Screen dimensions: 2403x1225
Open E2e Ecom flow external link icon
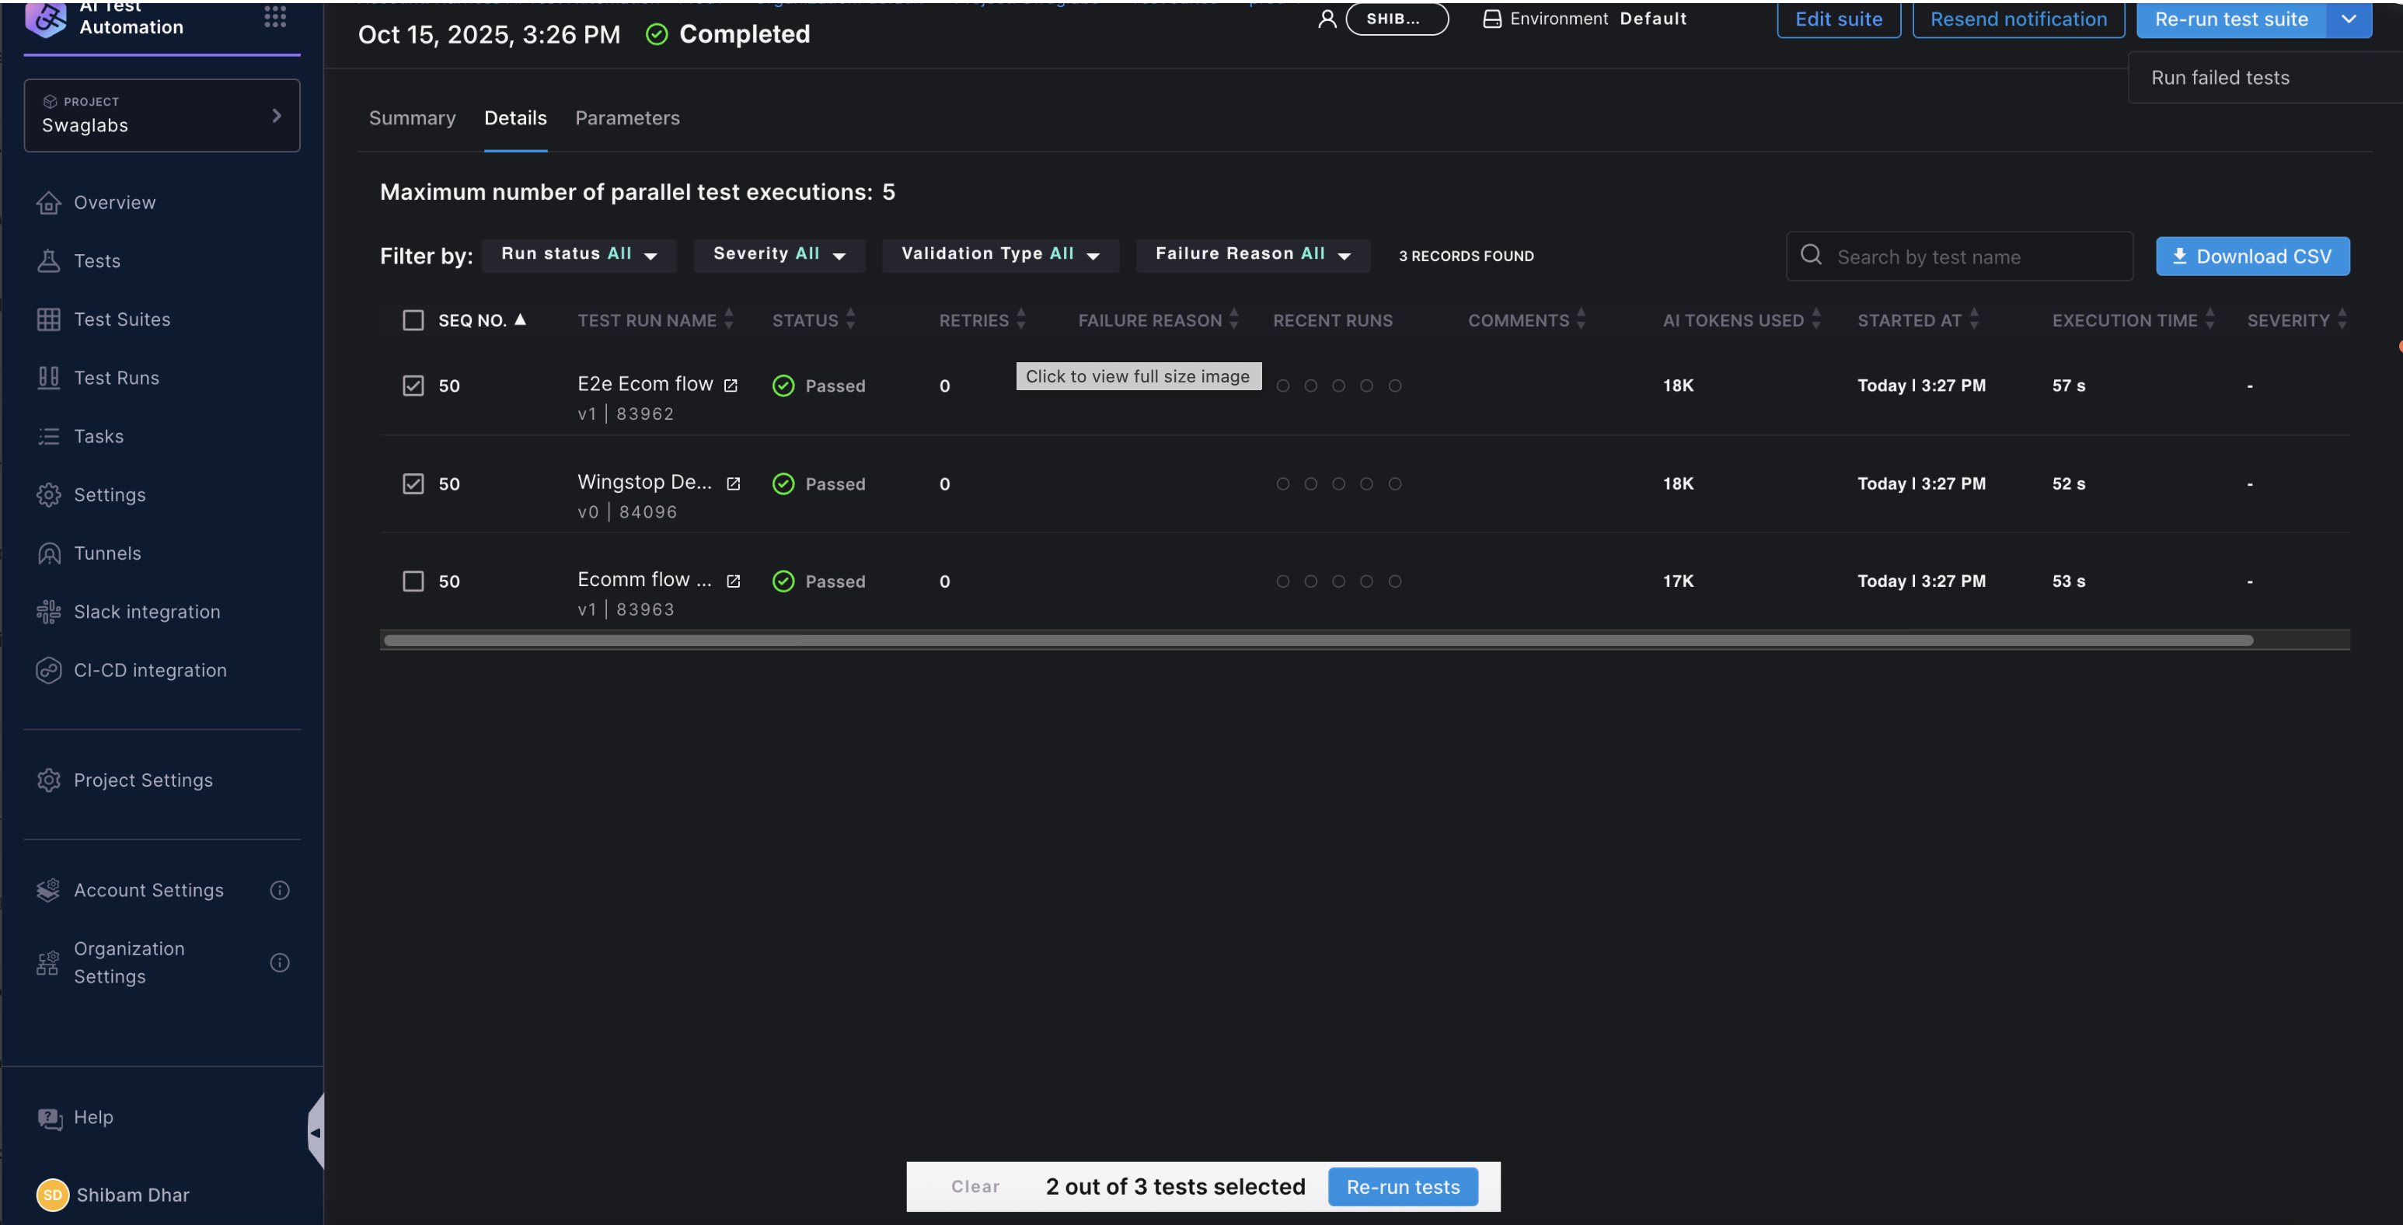[731, 386]
